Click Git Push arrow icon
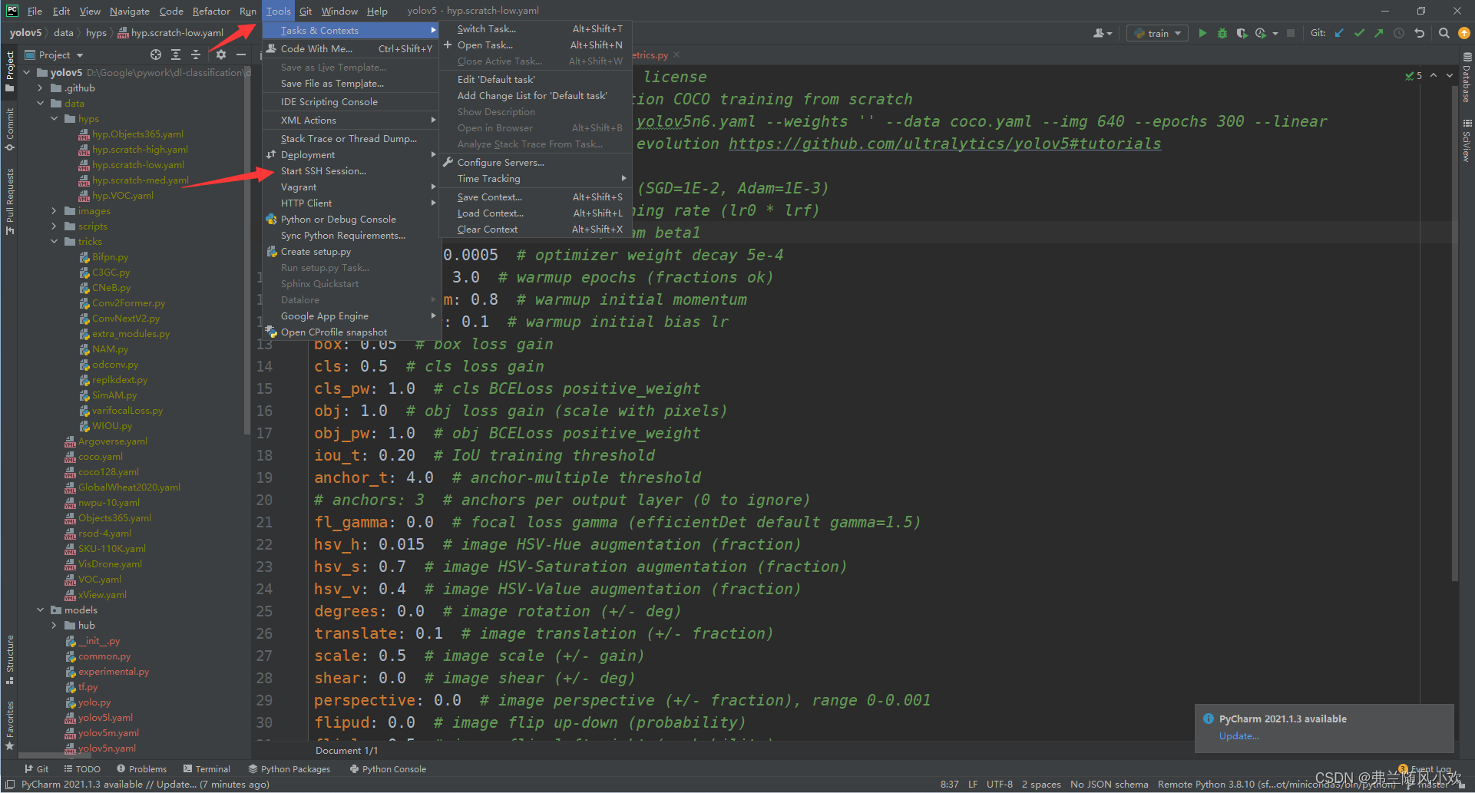 (x=1379, y=33)
